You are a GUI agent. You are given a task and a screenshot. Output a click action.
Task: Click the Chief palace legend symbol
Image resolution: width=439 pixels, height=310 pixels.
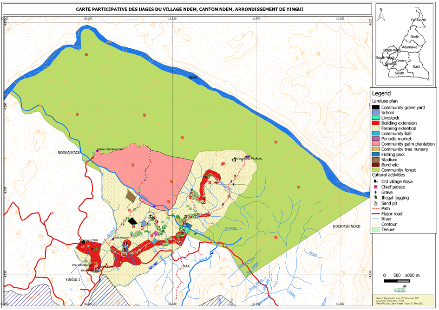(x=376, y=187)
